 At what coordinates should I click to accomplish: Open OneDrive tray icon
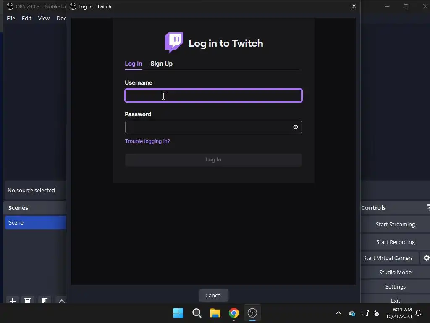click(352, 313)
